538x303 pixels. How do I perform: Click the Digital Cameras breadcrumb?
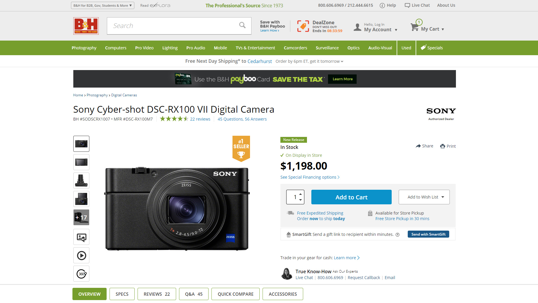(124, 95)
